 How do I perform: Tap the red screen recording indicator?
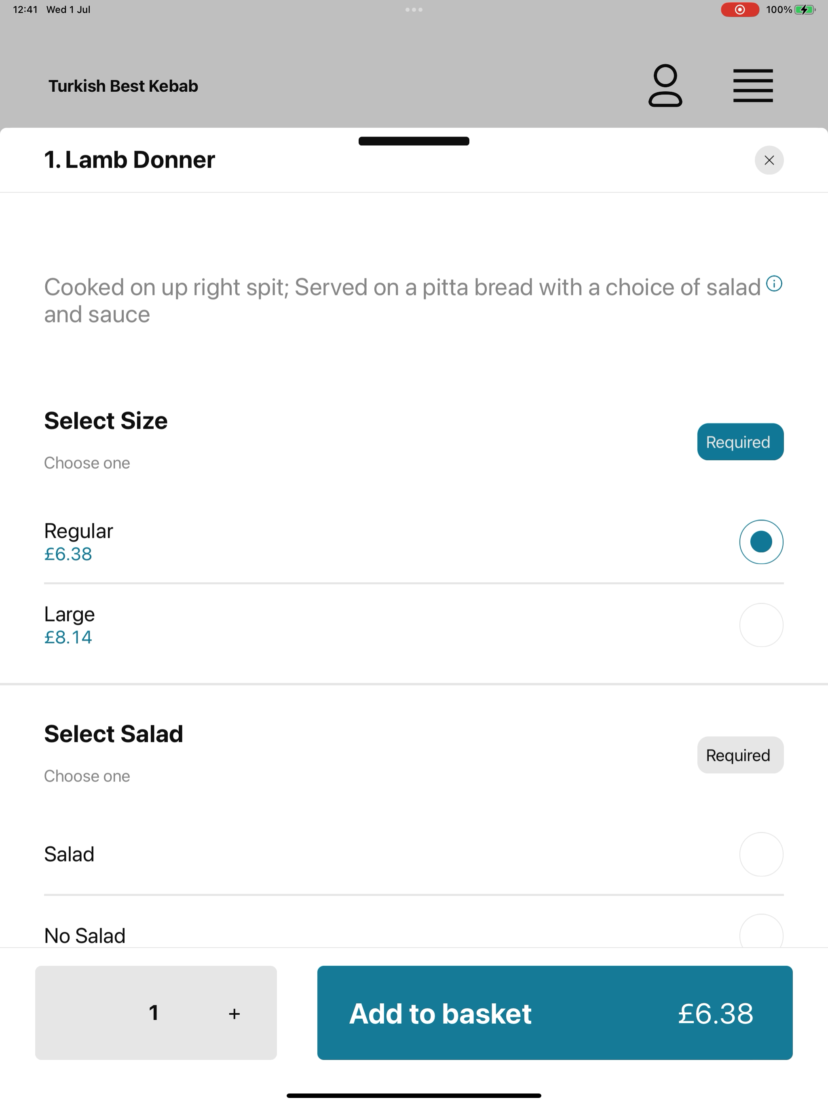[739, 9]
